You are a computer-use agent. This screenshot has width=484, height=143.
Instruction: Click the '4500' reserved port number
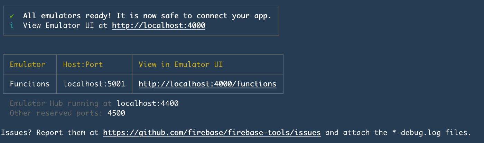click(x=117, y=113)
